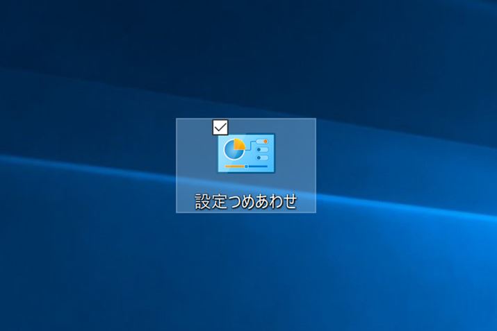The image size is (497, 331).
Task: Click the lowest blue-dot pill in the icon
Action: 262,158
